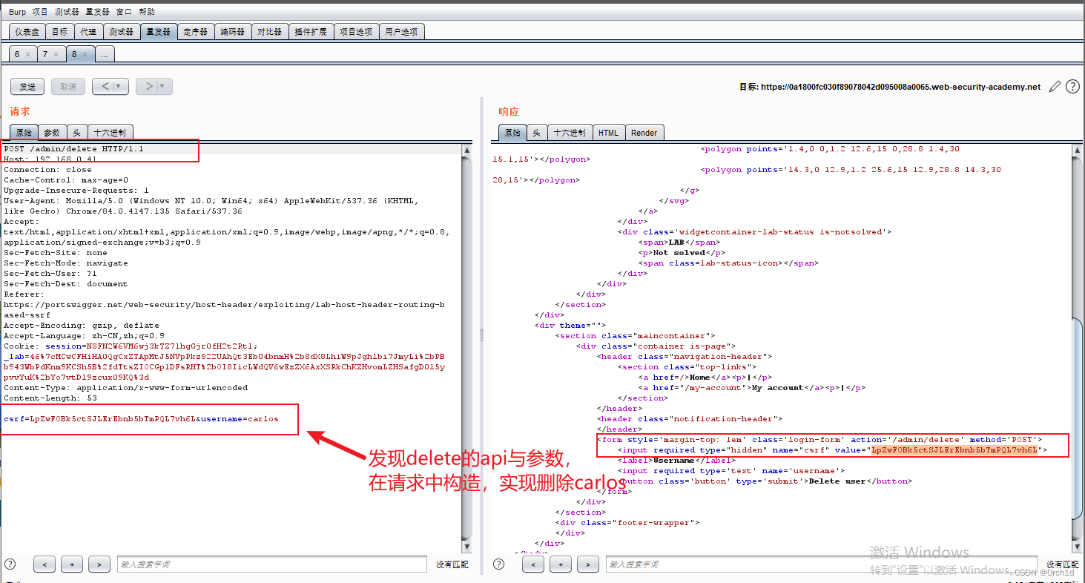Image resolution: width=1085 pixels, height=583 pixels.
Task: Click request search next match button
Action: [x=99, y=564]
